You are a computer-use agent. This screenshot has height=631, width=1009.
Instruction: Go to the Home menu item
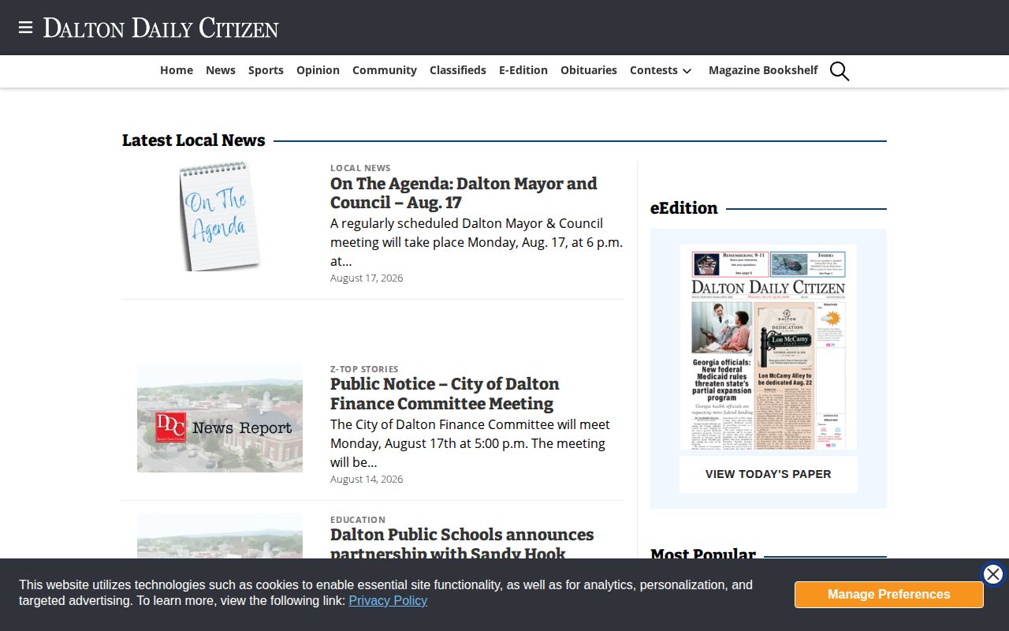177,70
